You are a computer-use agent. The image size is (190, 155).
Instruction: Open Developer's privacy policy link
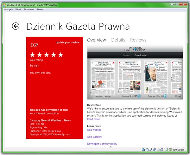pyautogui.click(x=102, y=144)
